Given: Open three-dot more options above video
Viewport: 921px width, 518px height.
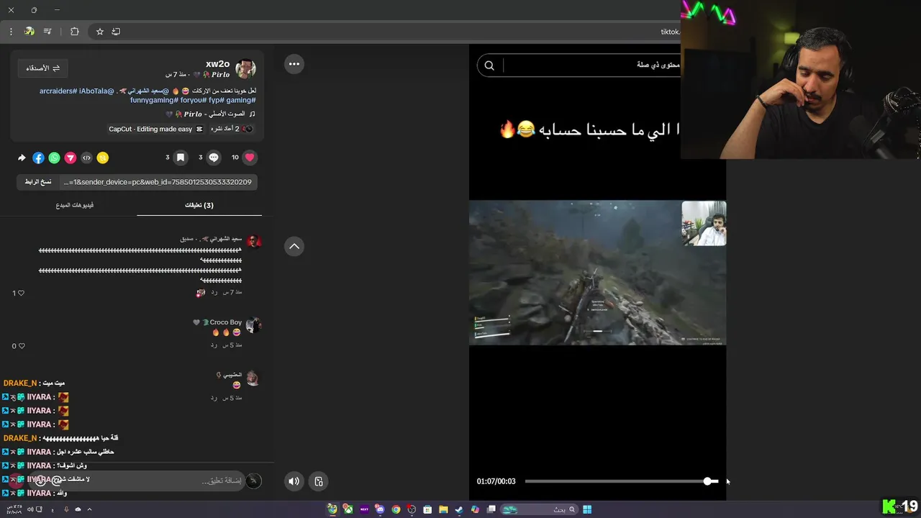Looking at the screenshot, I should point(294,64).
